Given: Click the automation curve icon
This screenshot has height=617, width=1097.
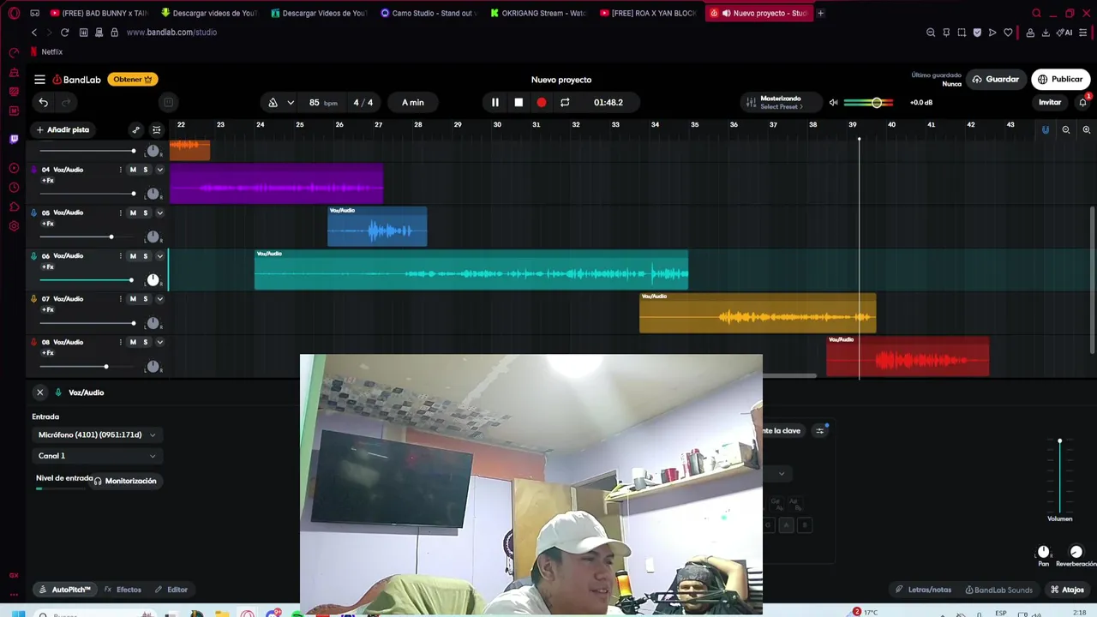Looking at the screenshot, I should click(135, 130).
